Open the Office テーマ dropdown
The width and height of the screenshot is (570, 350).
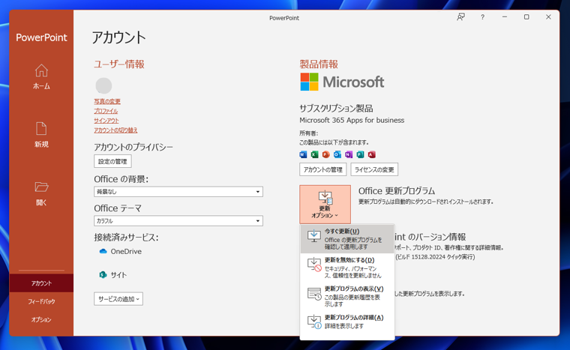(178, 220)
